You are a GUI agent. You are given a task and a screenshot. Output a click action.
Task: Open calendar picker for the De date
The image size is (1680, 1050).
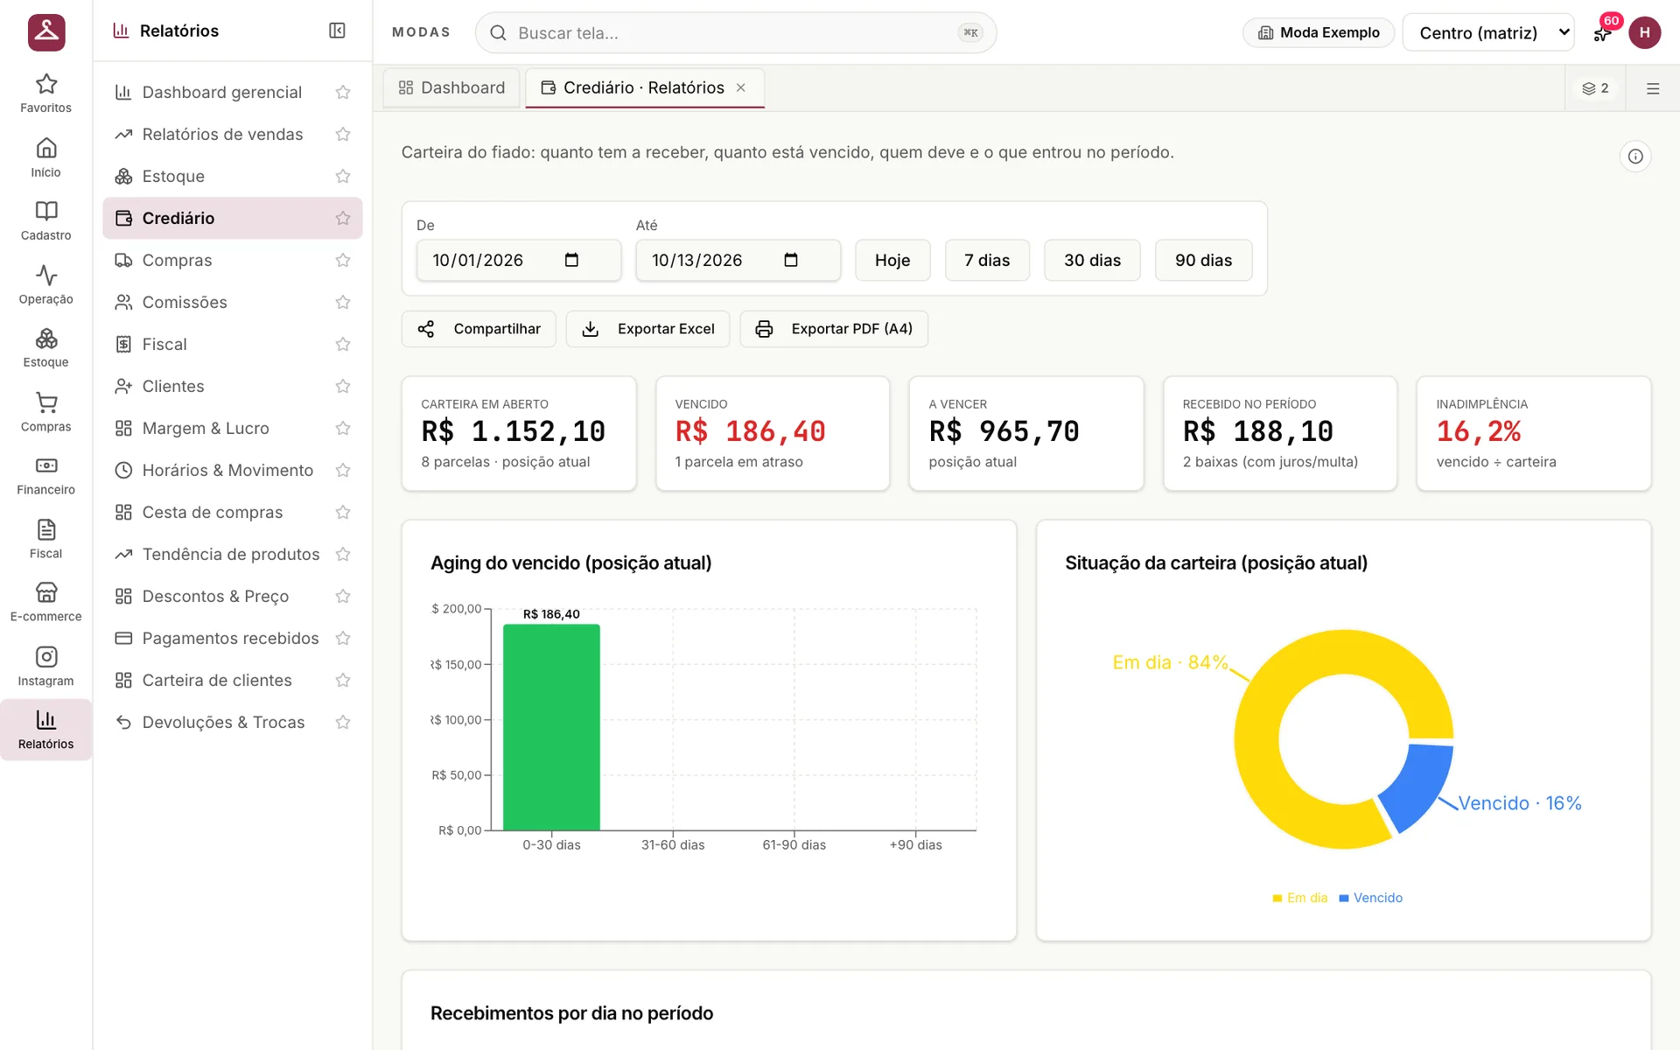571,260
